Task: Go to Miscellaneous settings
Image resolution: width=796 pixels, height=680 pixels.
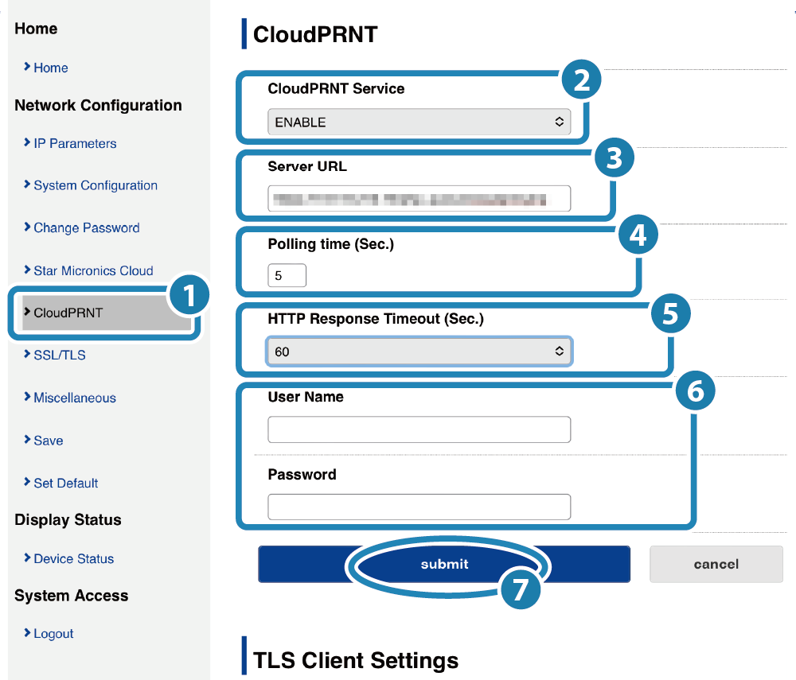Action: pos(74,398)
